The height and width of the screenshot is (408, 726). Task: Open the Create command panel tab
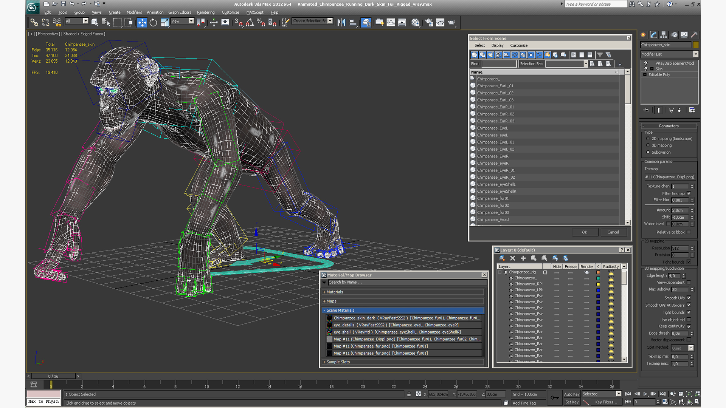644,35
